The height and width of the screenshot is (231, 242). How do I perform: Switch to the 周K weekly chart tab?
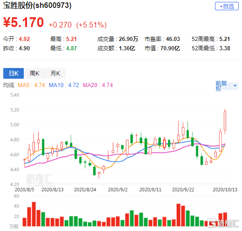coord(35,73)
